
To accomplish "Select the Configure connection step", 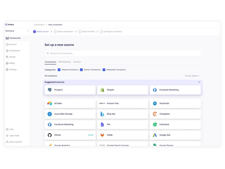I will tap(111, 32).
